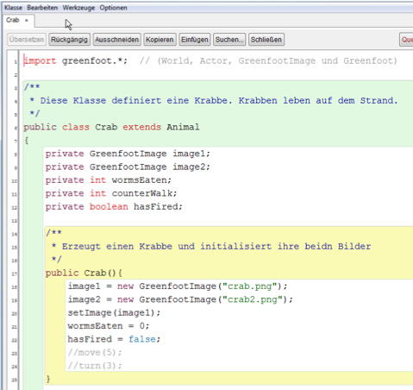
Task: Click the partially visible Que... button
Action: [x=406, y=40]
